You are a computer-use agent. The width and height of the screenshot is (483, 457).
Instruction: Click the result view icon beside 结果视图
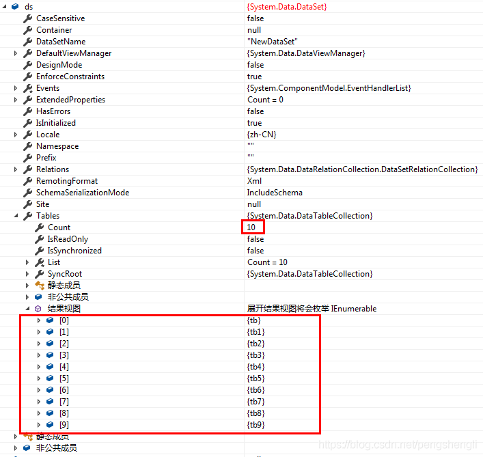click(x=38, y=309)
